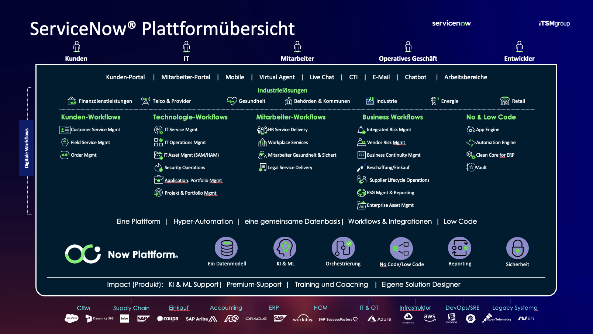Click the Oracle logo
This screenshot has width=593, height=334.
coord(256,319)
